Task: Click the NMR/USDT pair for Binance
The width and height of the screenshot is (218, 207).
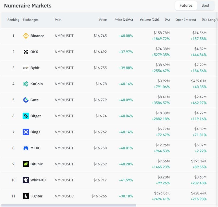Action: point(64,36)
